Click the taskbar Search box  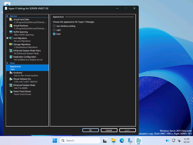80,140
